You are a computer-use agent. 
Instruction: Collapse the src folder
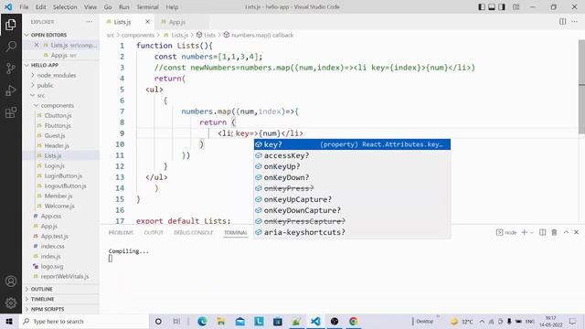click(40, 95)
